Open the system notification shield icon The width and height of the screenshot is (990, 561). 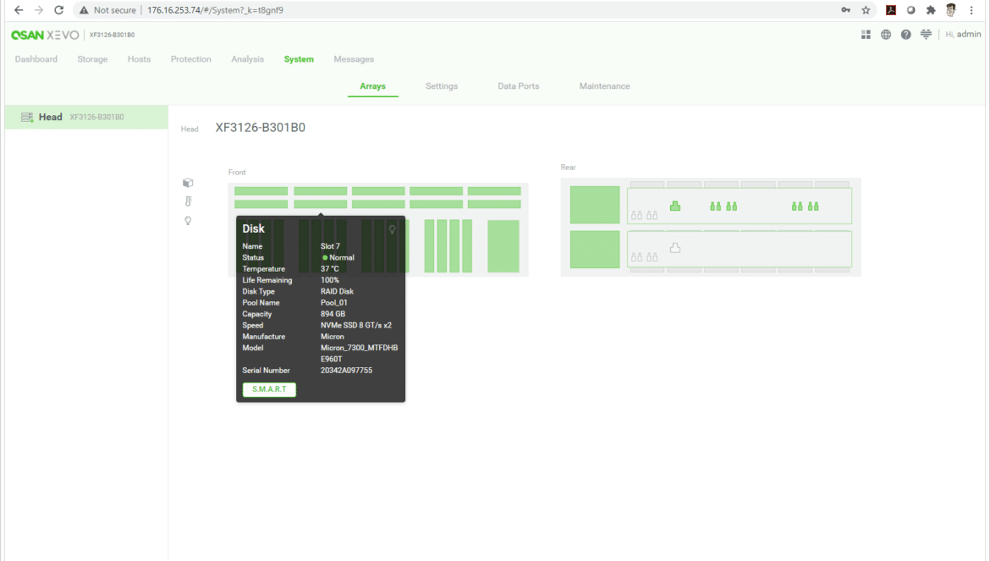pos(926,35)
